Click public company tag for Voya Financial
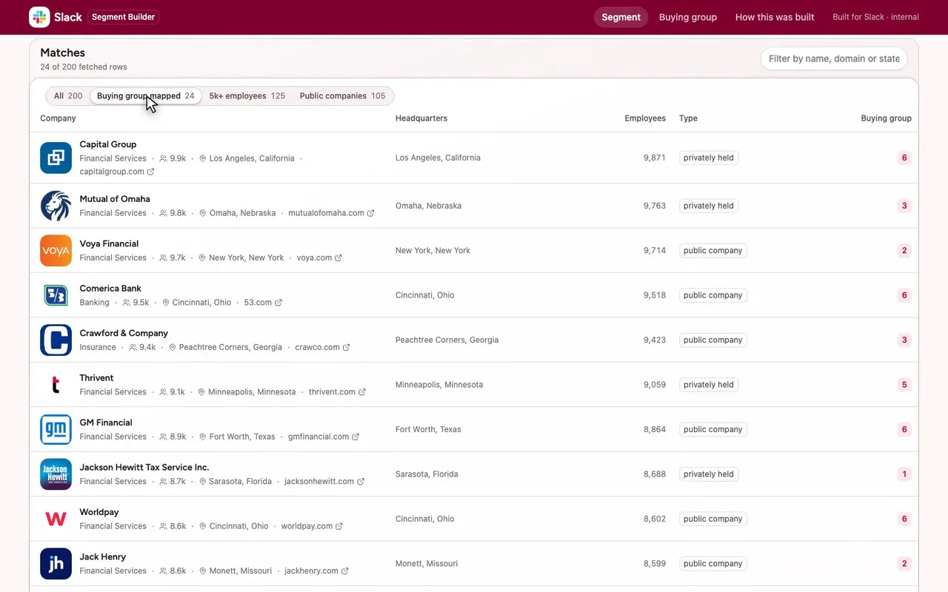948x592 pixels. tap(713, 251)
